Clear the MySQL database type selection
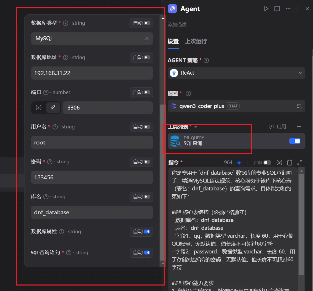This screenshot has height=291, width=313. [x=147, y=38]
